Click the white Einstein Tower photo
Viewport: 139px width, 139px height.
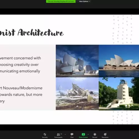pos(119,94)
